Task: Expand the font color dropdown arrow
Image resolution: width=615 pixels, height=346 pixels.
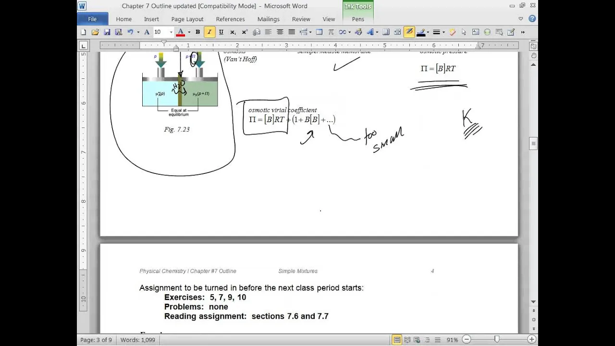Action: [189, 32]
